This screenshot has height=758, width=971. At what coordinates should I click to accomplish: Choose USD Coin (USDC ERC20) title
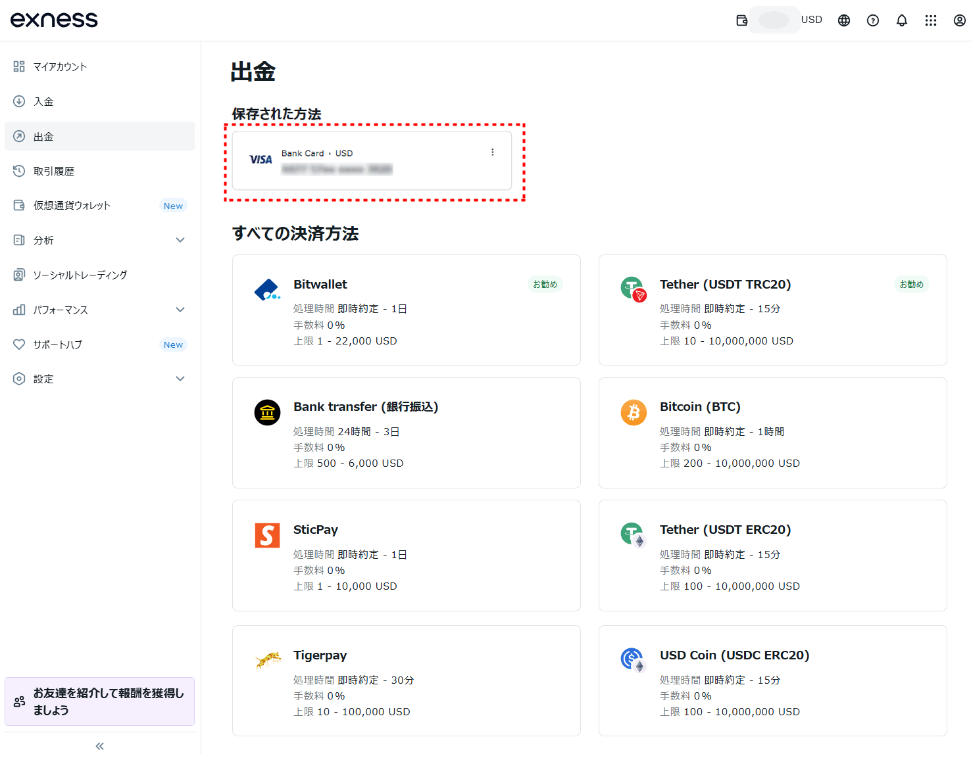pos(734,655)
